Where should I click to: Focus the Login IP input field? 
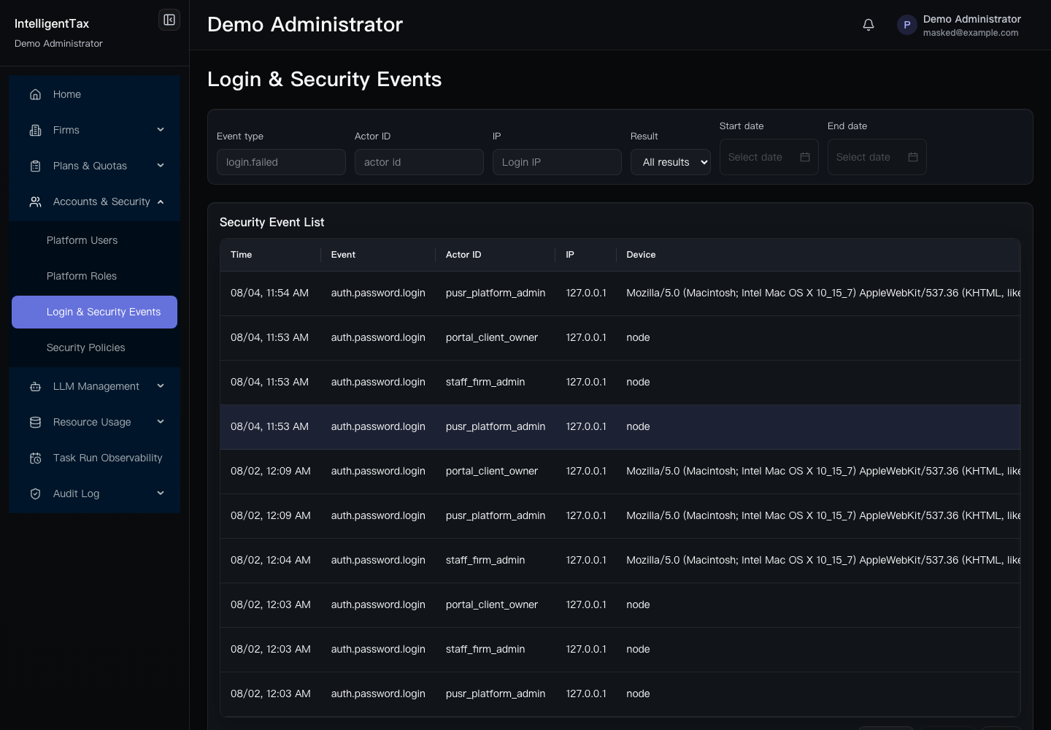tap(557, 162)
